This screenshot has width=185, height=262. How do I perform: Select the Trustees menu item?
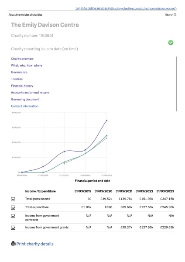[x=17, y=79]
